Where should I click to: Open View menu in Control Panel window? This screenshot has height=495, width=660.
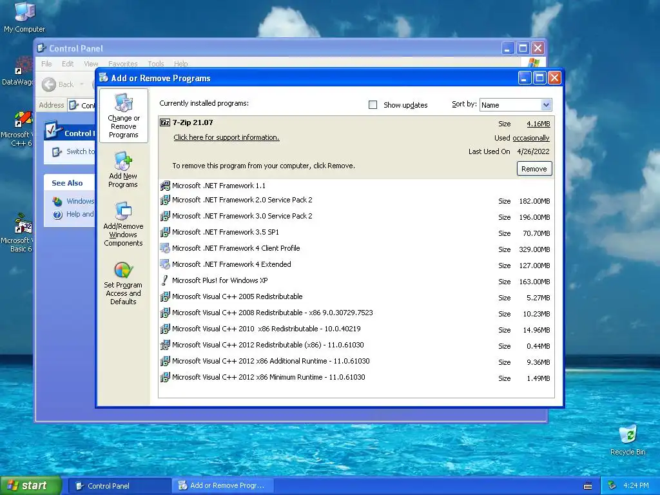[91, 64]
